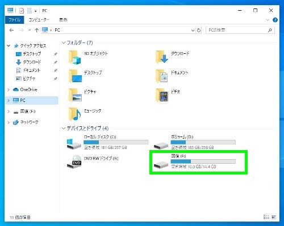
Task: Open the customize quick access toolbar dropdown
Action: coord(35,11)
